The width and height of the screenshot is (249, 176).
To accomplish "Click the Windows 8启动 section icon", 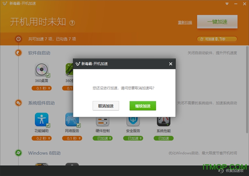I will coord(18,153).
